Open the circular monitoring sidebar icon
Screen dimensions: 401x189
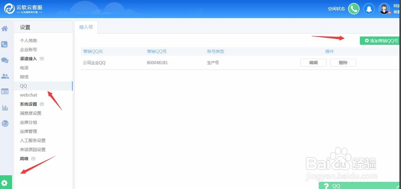tap(5, 124)
